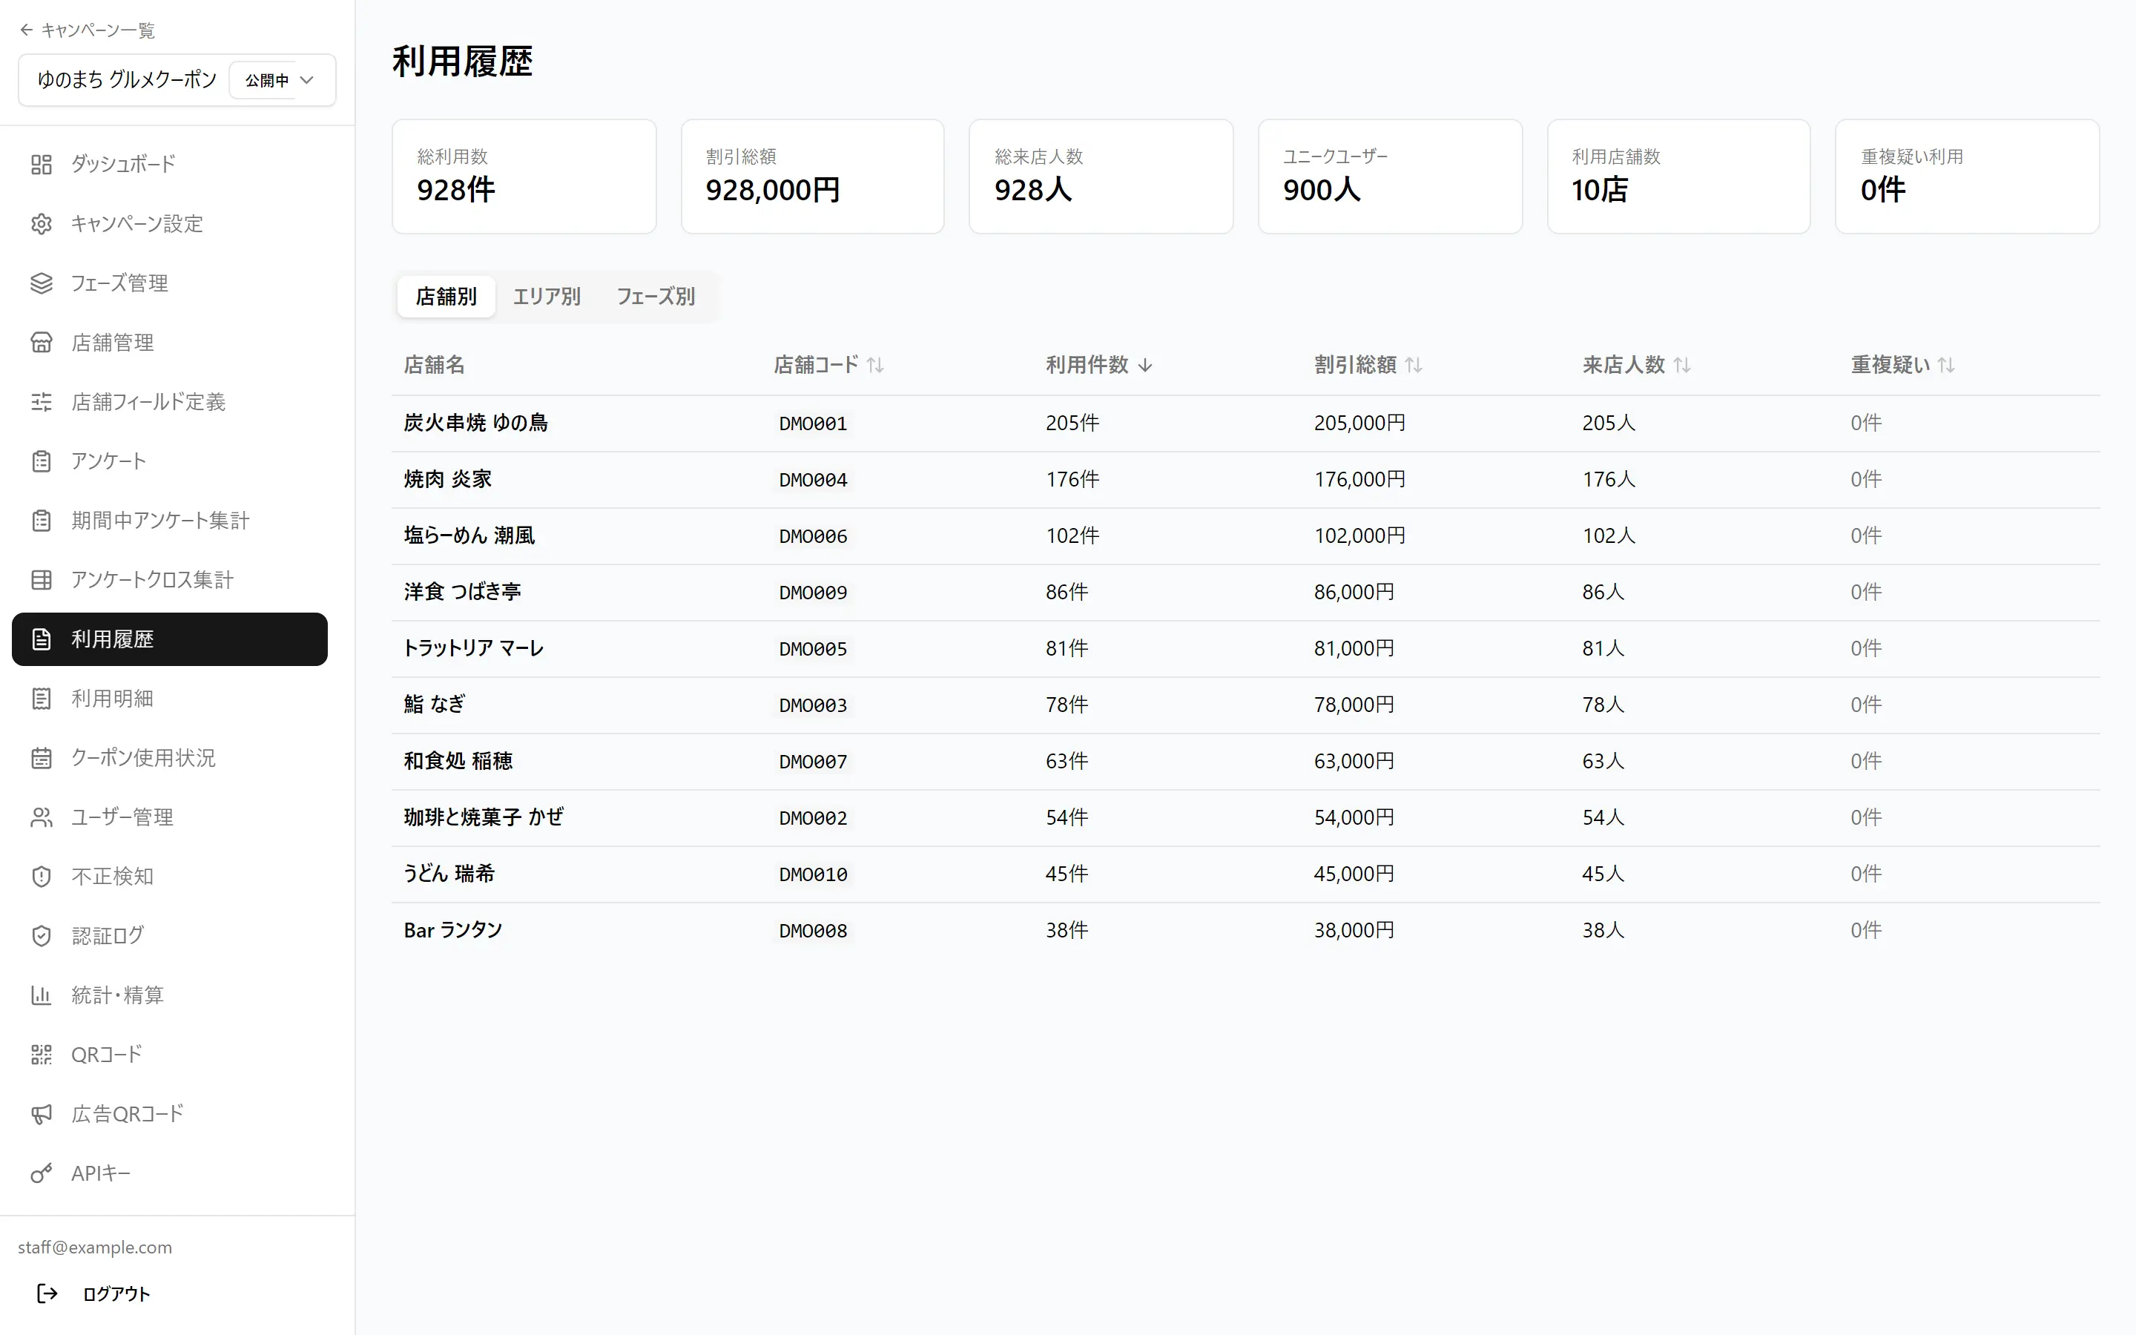The height and width of the screenshot is (1335, 2136).
Task: Click the フェーズ管理 layers icon
Action: pyautogui.click(x=42, y=283)
